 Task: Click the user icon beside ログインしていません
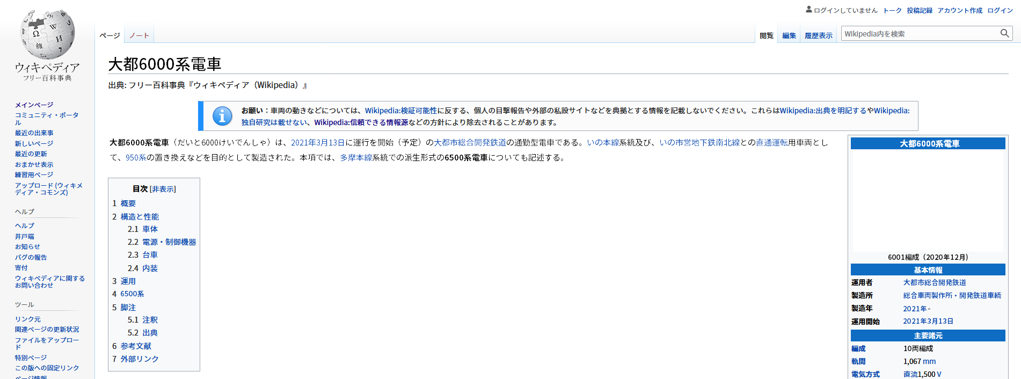[808, 10]
